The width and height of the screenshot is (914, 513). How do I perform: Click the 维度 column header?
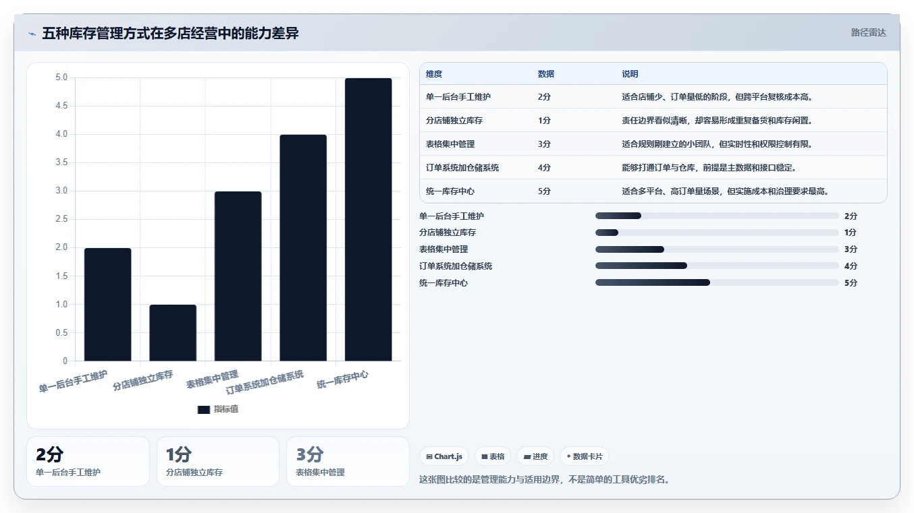[x=434, y=74]
